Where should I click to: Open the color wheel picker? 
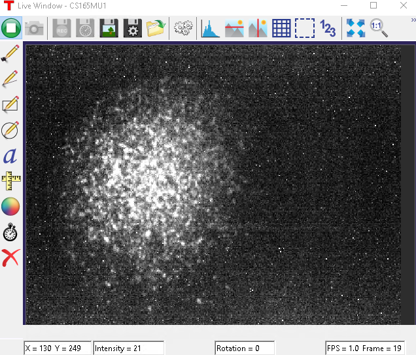coord(10,206)
